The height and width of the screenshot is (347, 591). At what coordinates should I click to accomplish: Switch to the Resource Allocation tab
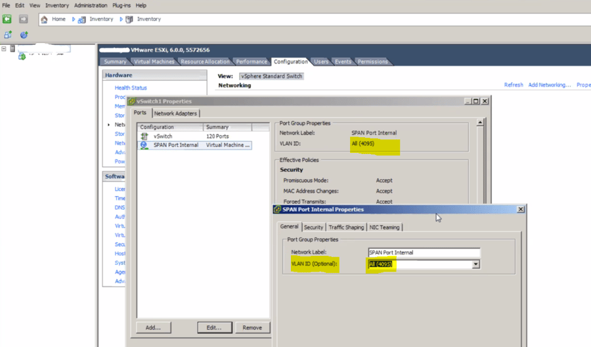(x=205, y=62)
